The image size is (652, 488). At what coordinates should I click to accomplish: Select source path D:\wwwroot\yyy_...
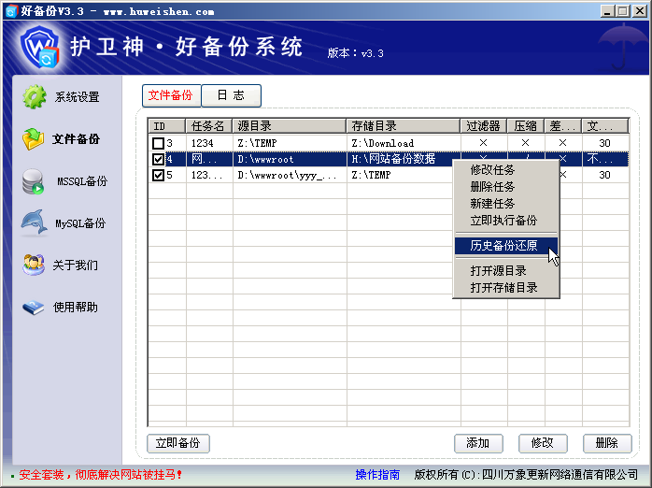(287, 175)
